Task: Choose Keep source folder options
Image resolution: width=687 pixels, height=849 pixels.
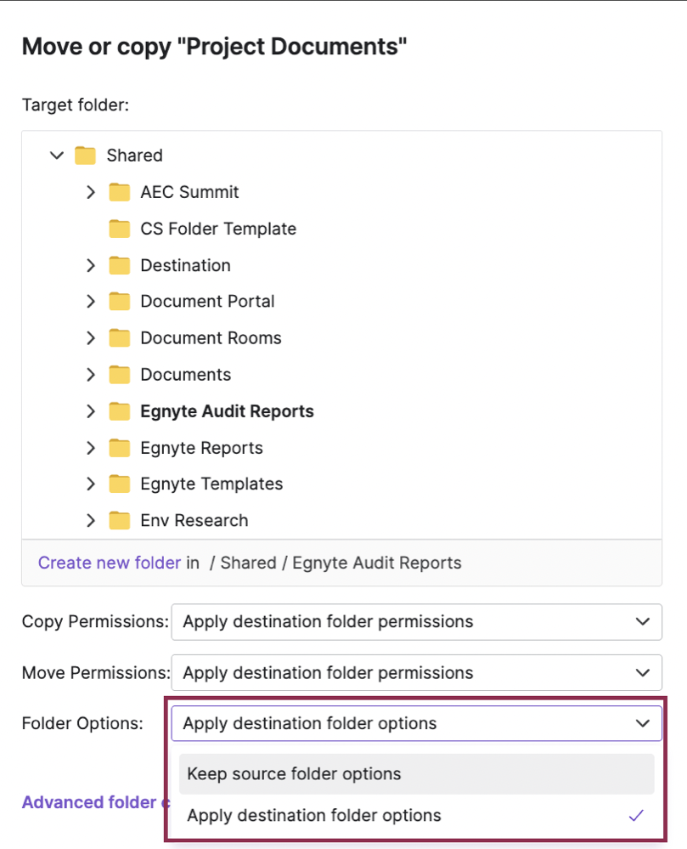Action: pos(294,774)
